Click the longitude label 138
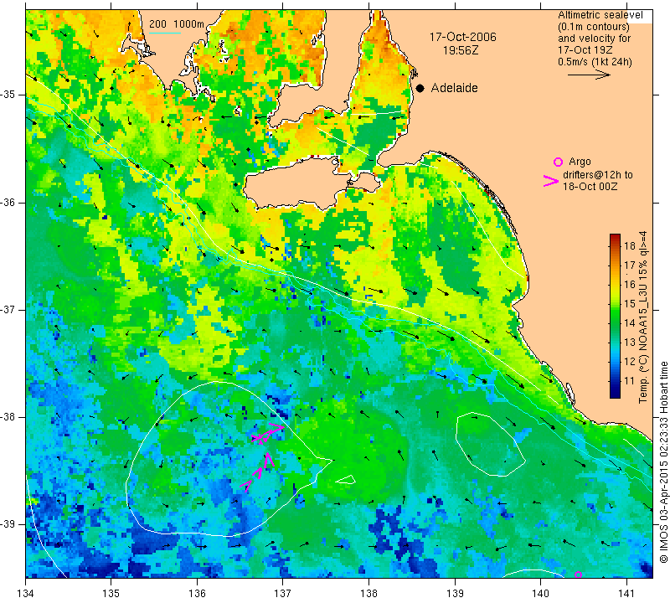670x603 pixels. [x=368, y=593]
